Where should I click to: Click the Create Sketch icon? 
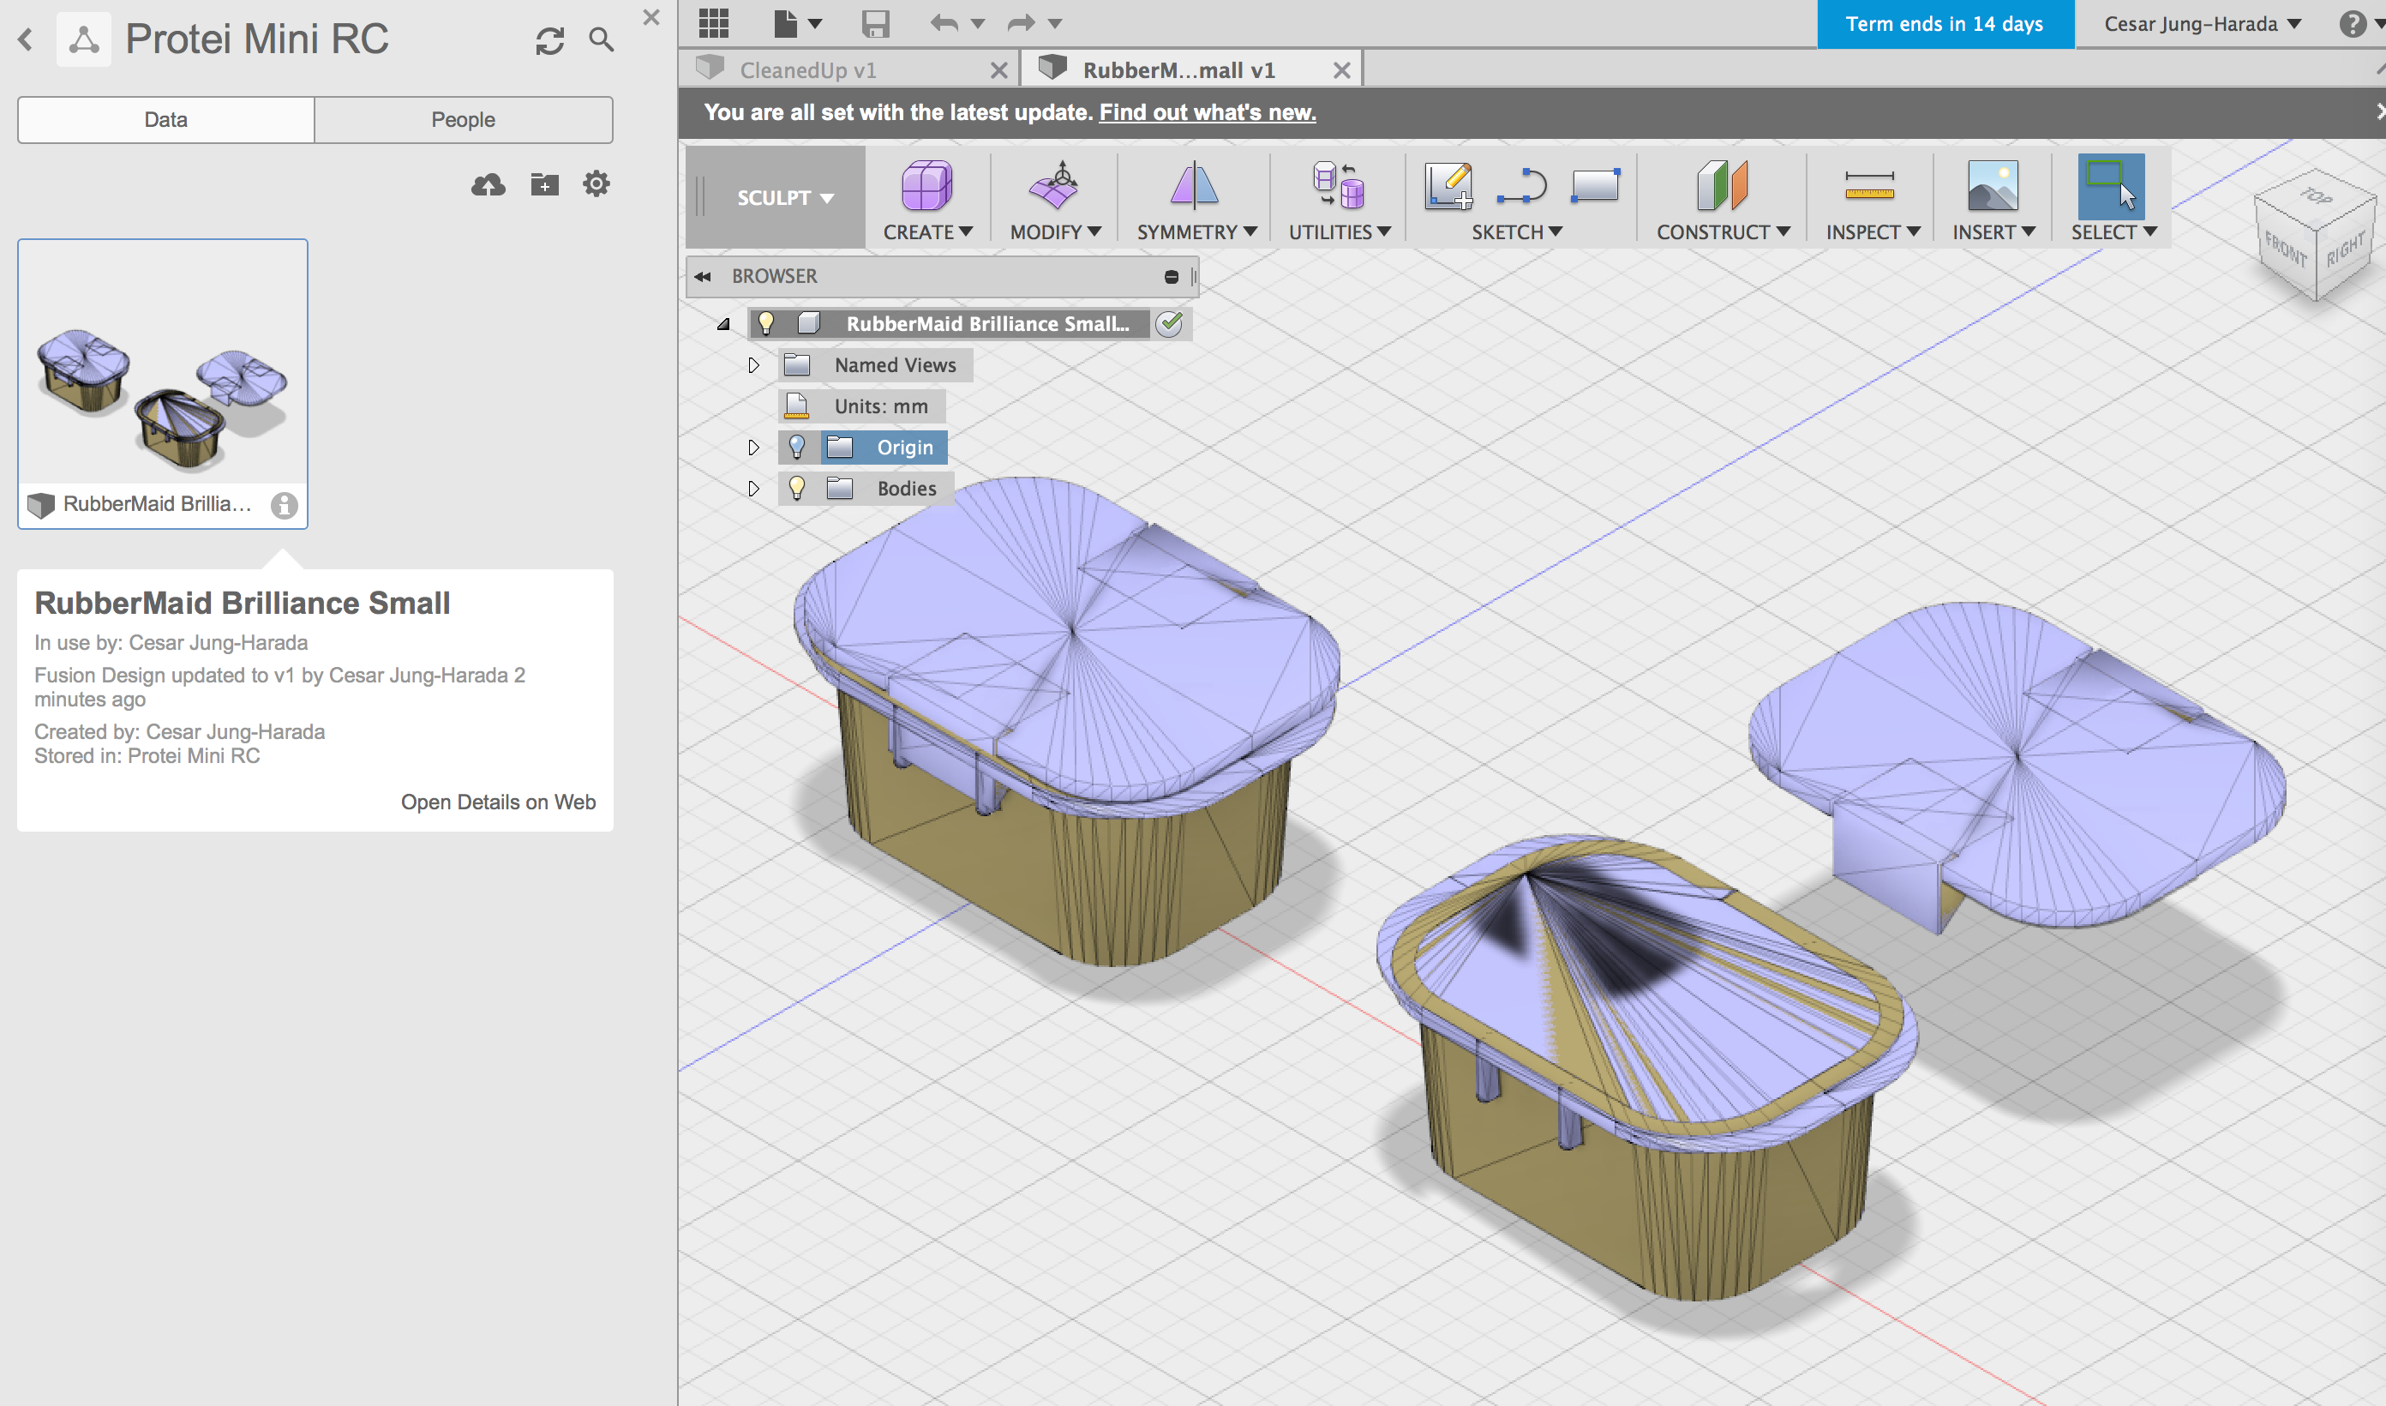[1448, 186]
